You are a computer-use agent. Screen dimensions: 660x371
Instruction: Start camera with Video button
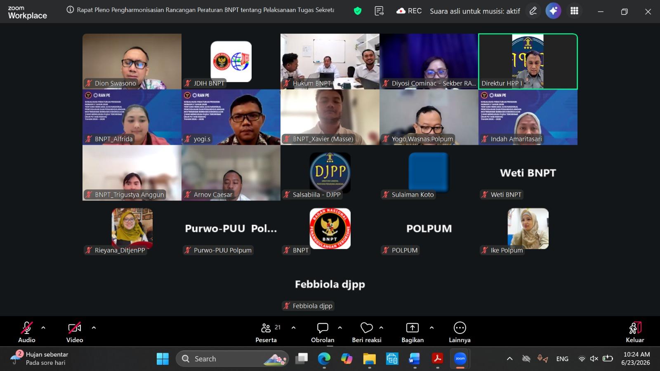(75, 332)
